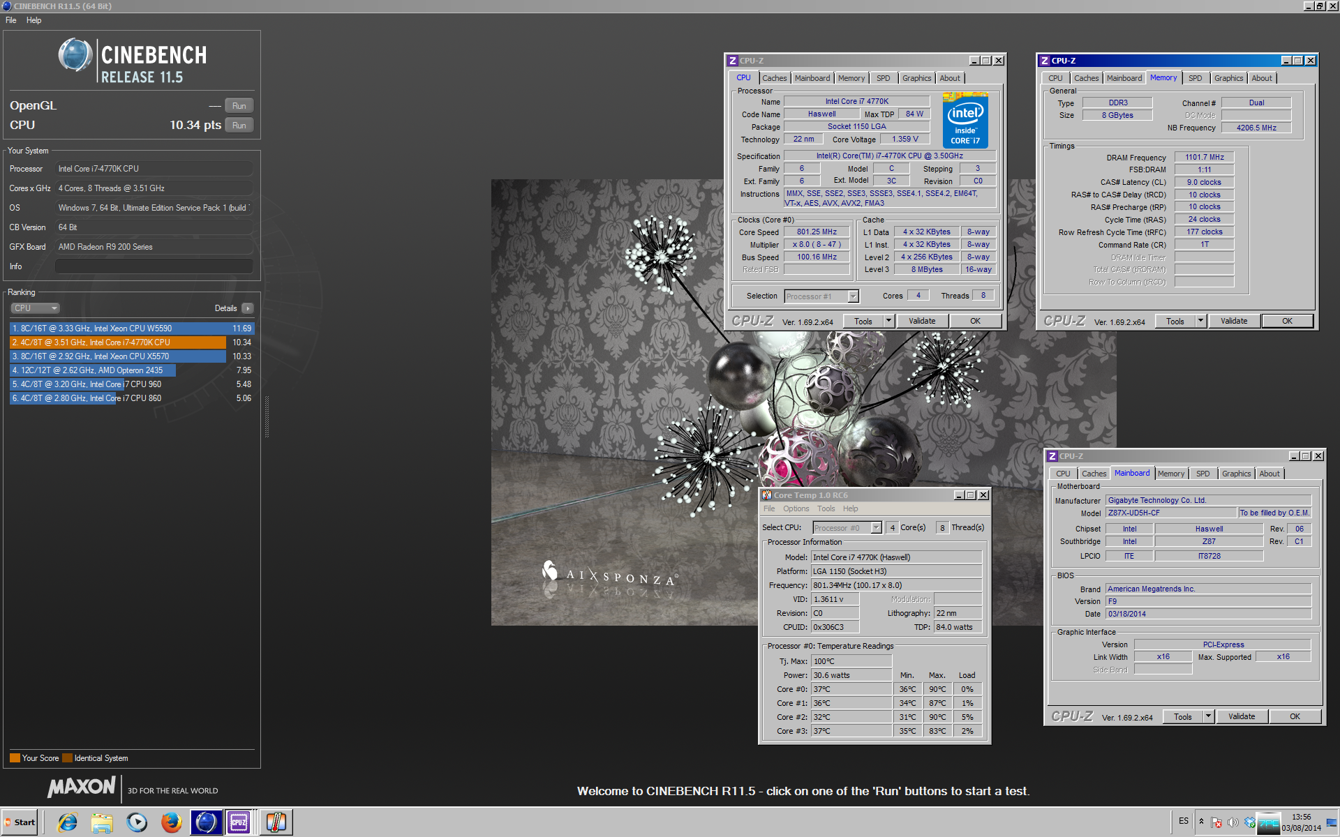Activate the Core Temp thermometer taskbar icon

tap(276, 822)
